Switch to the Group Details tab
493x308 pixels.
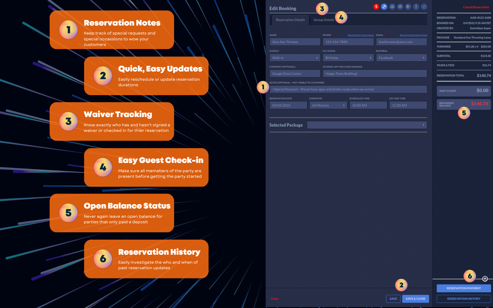324,20
